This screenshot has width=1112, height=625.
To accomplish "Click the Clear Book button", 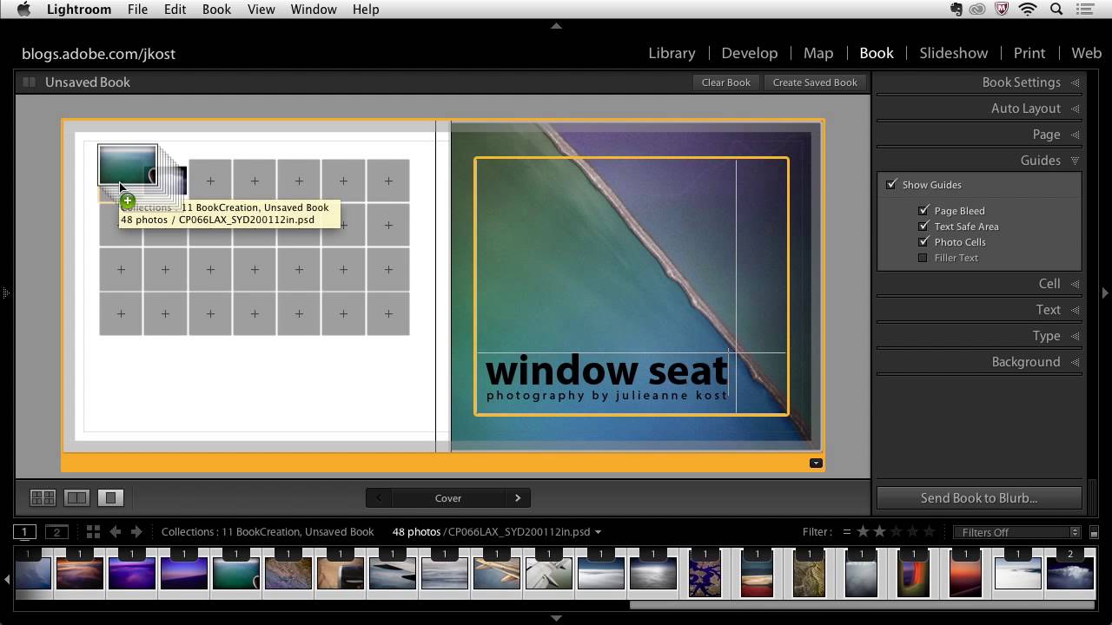I will tap(725, 82).
